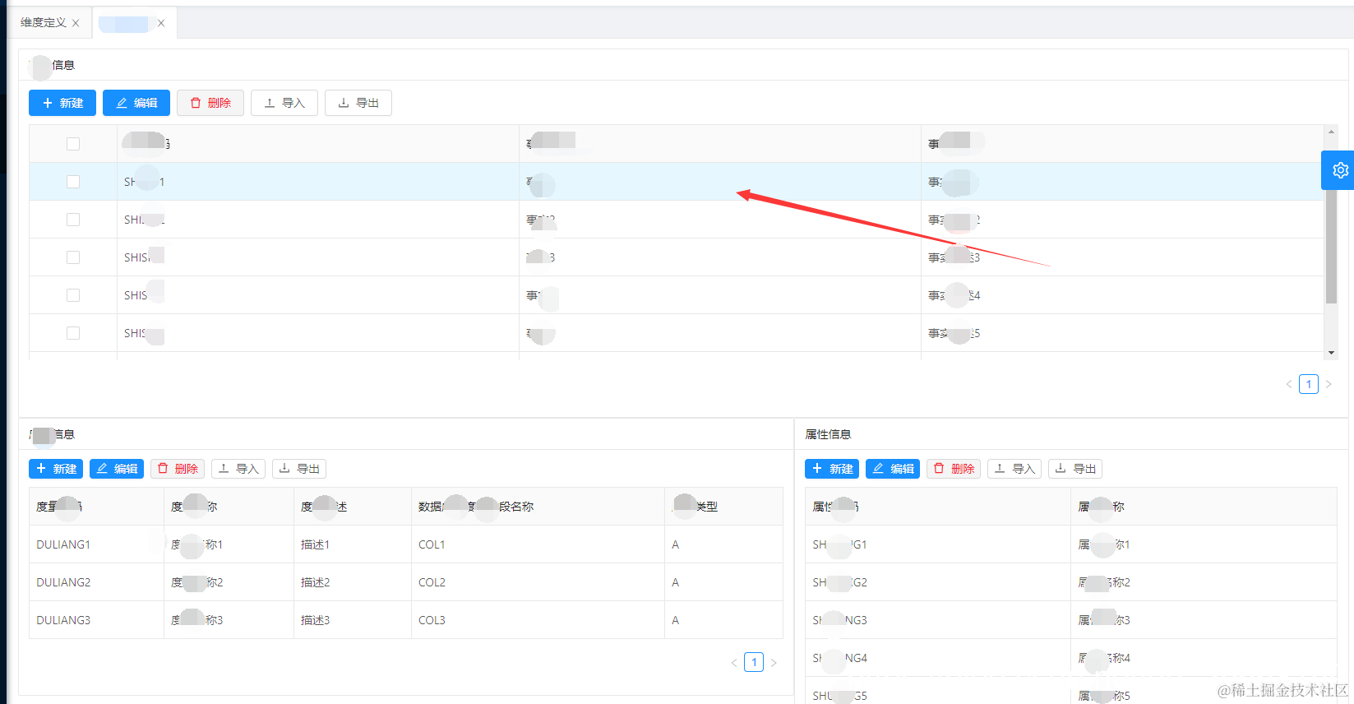Click 编辑 in the 属性信息 panel
The height and width of the screenshot is (704, 1354).
893,469
